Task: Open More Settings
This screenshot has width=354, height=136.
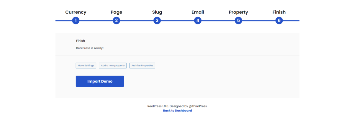Action: 86,65
